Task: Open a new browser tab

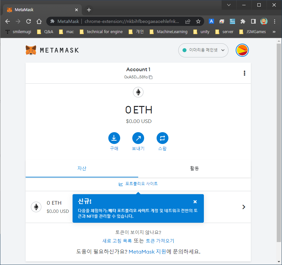Action: (89, 10)
